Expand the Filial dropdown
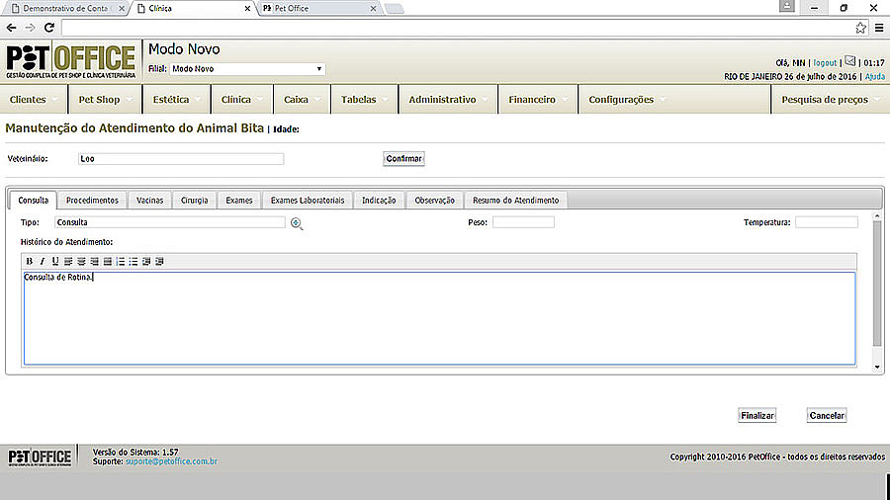This screenshot has width=890, height=500. [246, 69]
